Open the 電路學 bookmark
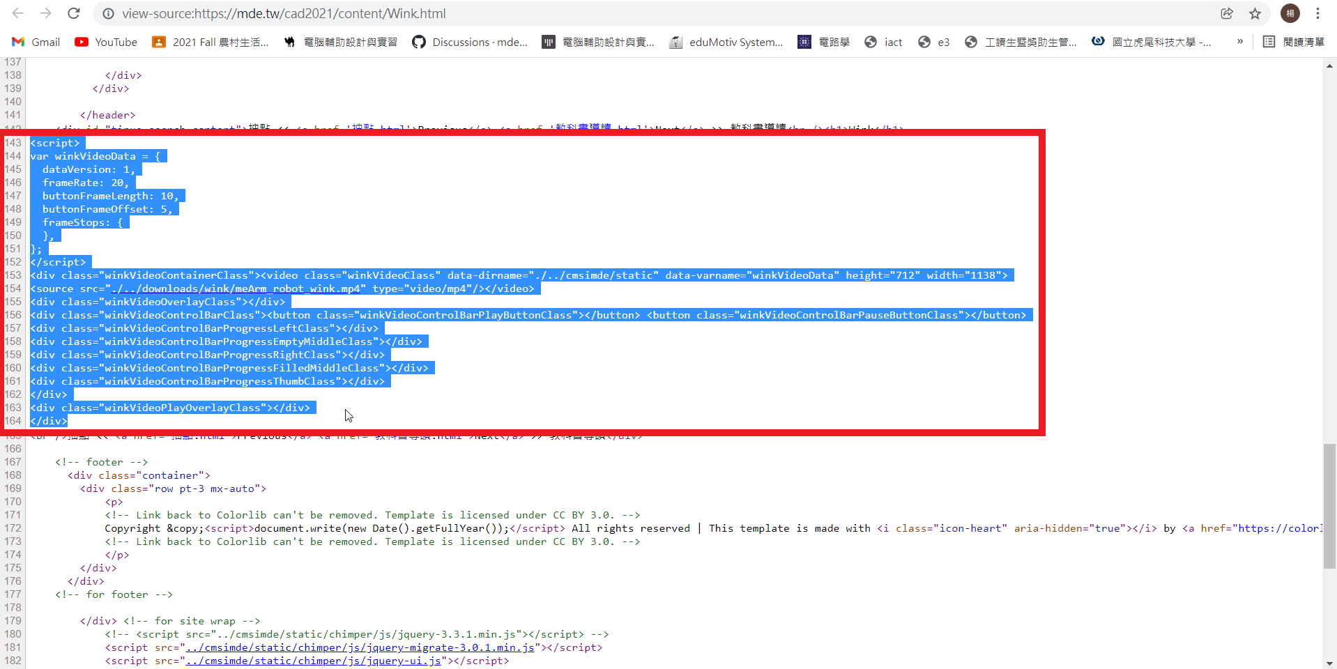This screenshot has width=1337, height=669. [x=824, y=42]
